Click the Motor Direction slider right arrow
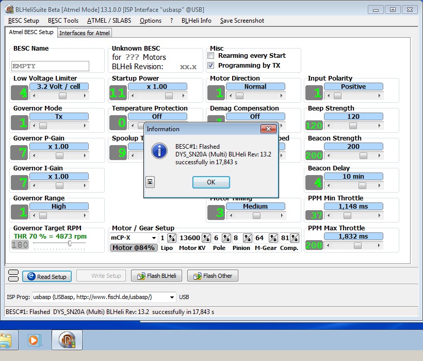 (282, 96)
